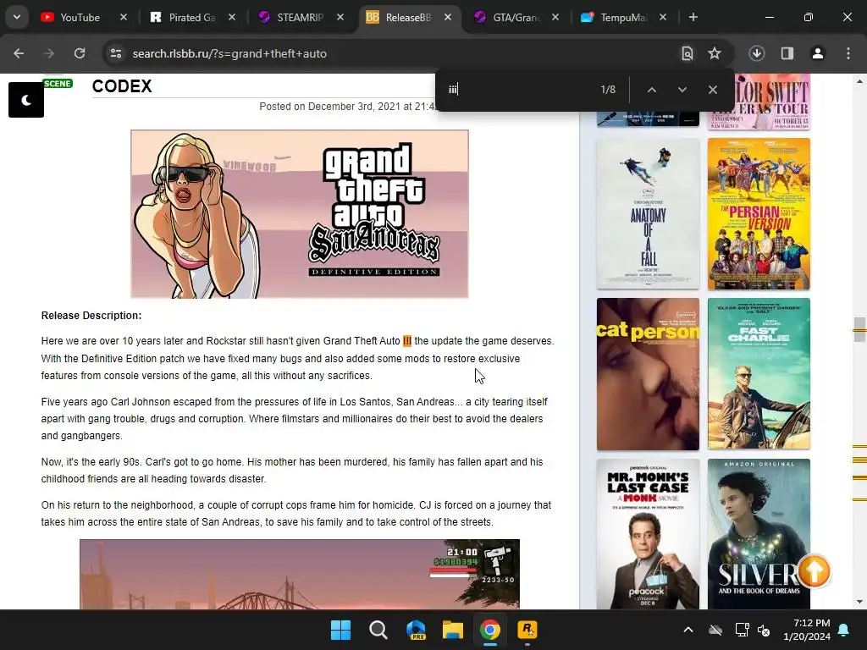Toggle the browser side panel
This screenshot has width=867, height=650.
point(787,53)
